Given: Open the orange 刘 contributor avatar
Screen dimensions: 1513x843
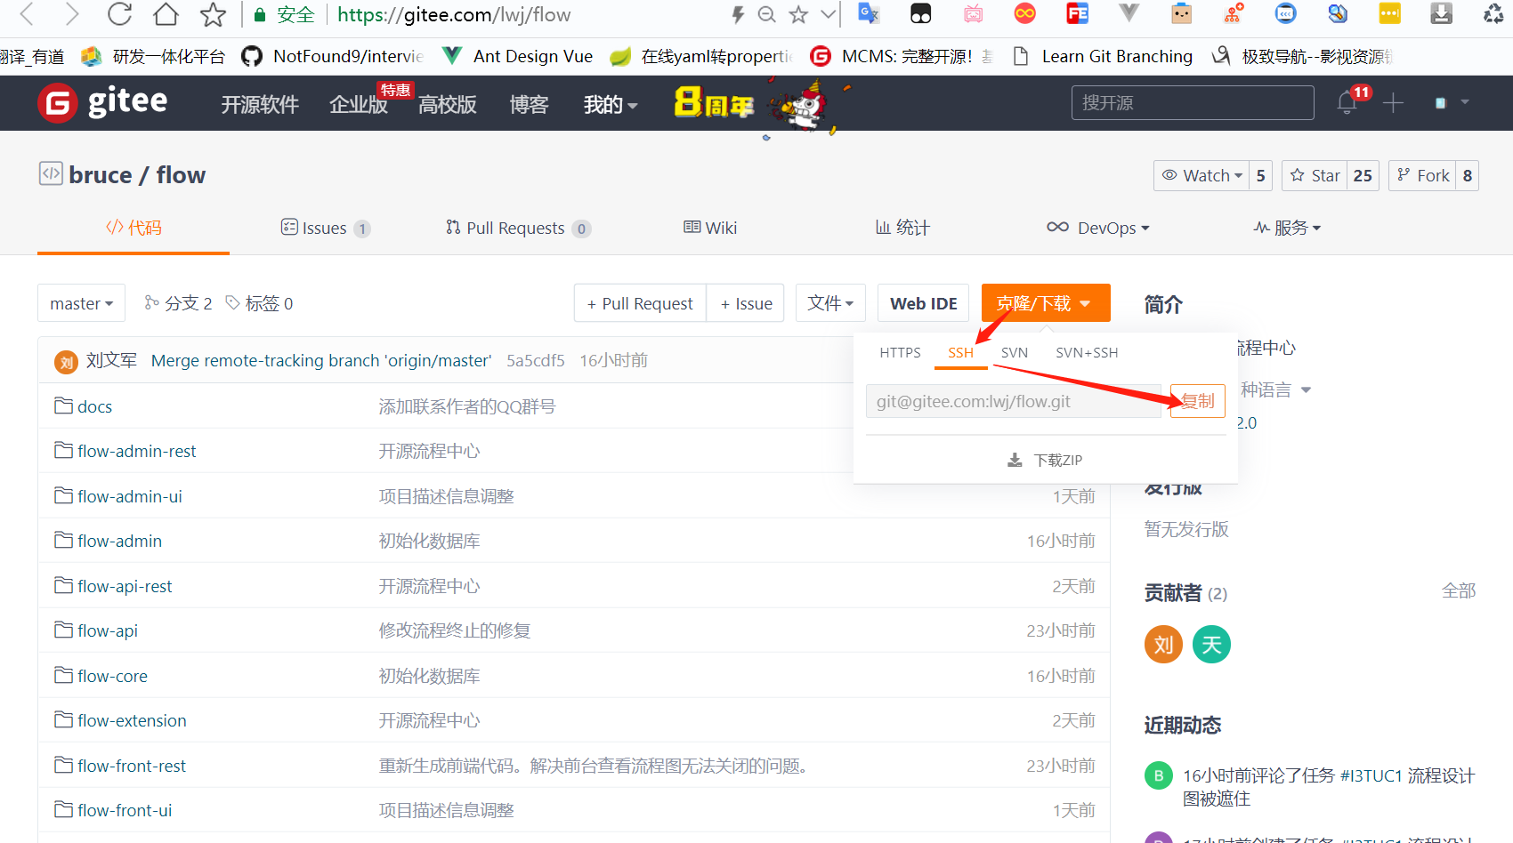Looking at the screenshot, I should click(1163, 645).
